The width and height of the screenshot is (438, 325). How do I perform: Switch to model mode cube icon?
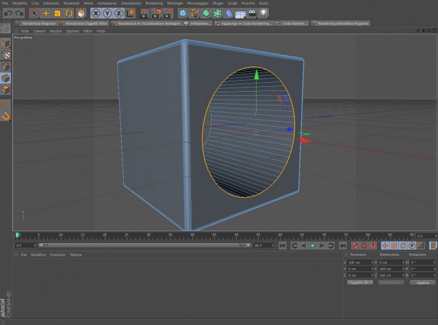(5, 43)
